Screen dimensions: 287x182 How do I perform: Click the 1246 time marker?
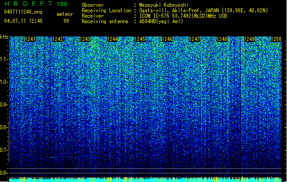tap(167, 39)
